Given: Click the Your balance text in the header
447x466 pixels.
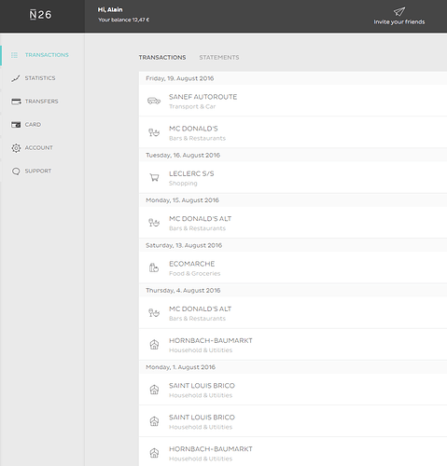Looking at the screenshot, I should click(124, 20).
